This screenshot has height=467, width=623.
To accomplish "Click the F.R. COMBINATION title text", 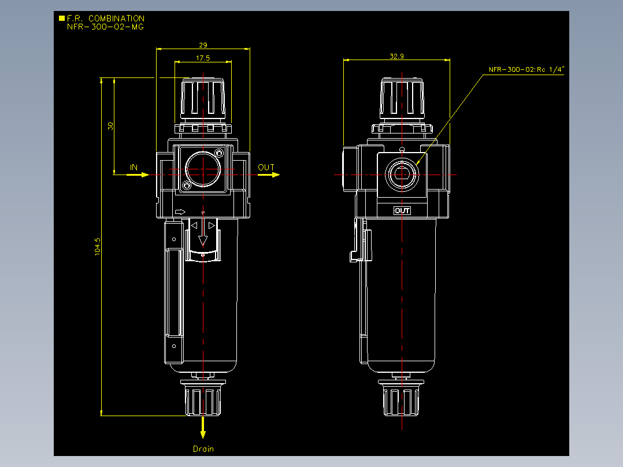I will coord(106,18).
